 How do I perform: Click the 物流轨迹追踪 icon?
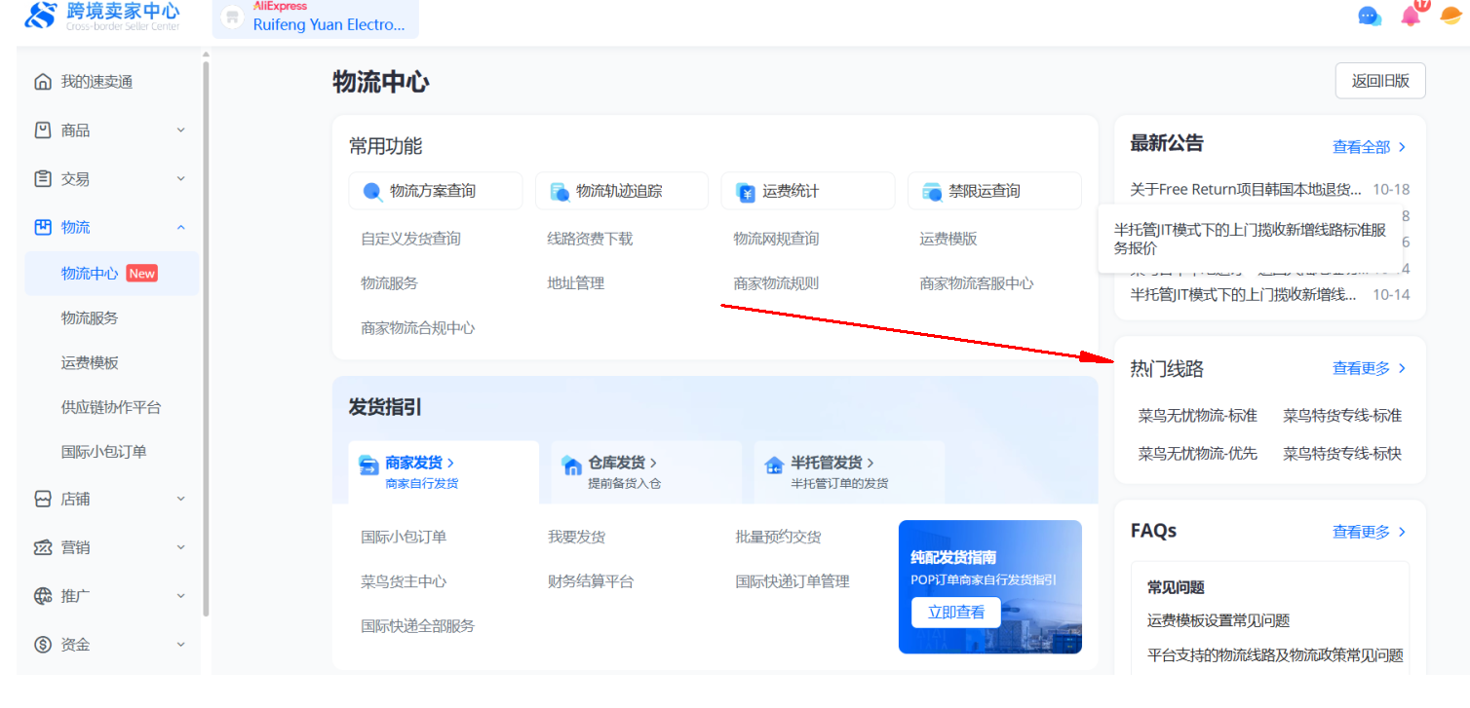[560, 192]
